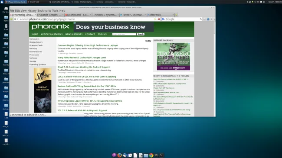Close the first [Phoronix] Linux tab
Viewport: 282px width, 158px height.
[x=35, y=15]
